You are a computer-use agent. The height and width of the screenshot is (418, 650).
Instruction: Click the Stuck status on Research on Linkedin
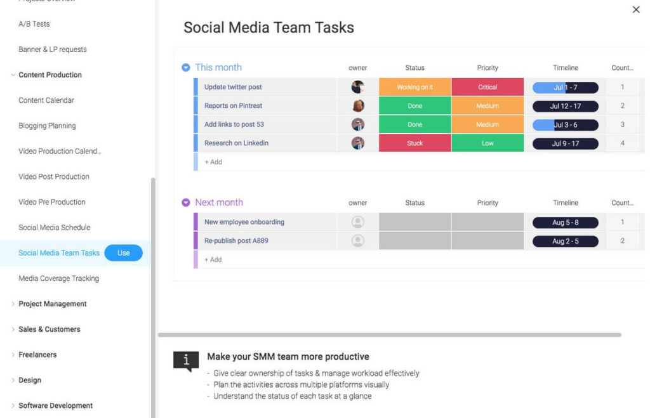(x=415, y=143)
